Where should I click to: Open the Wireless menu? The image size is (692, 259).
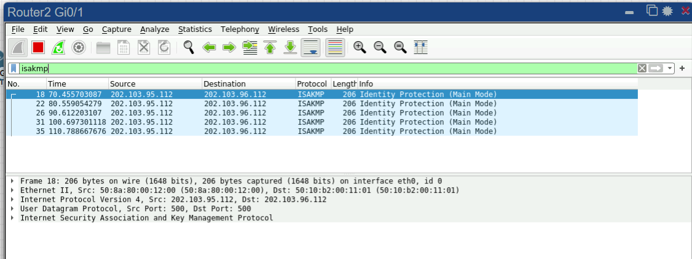click(283, 29)
